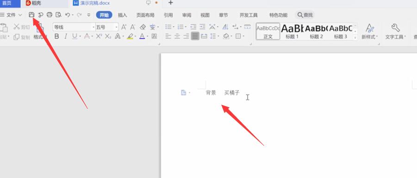Set line spacing with its icon
This screenshot has width=417, height=178.
pos(213,36)
